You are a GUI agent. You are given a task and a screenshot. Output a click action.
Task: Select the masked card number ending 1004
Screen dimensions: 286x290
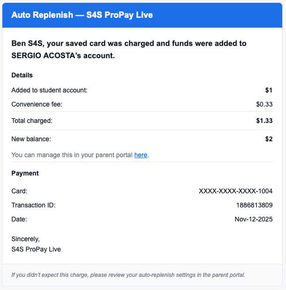[235, 191]
